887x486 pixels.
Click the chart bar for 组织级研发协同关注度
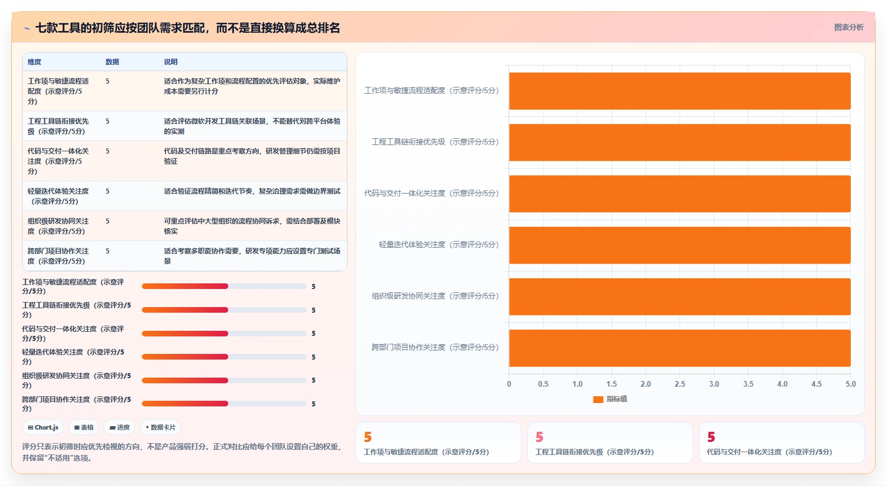(680, 296)
